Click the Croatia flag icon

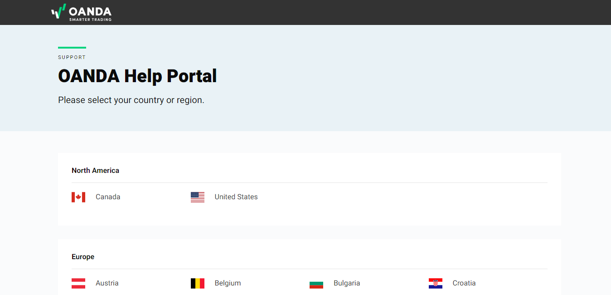point(436,283)
